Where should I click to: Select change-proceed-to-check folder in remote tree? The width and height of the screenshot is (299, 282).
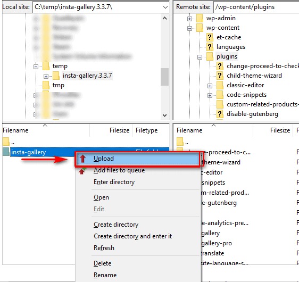263,66
